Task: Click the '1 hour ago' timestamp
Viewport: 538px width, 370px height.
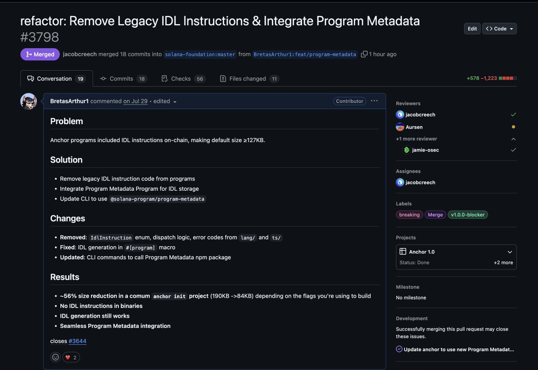Action: click(x=382, y=54)
